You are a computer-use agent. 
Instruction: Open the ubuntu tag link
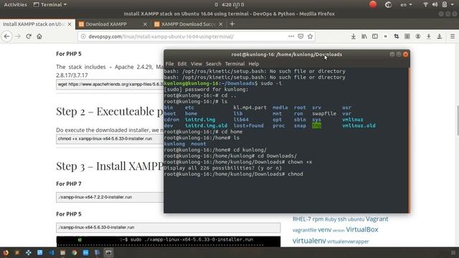pyautogui.click(x=356, y=219)
